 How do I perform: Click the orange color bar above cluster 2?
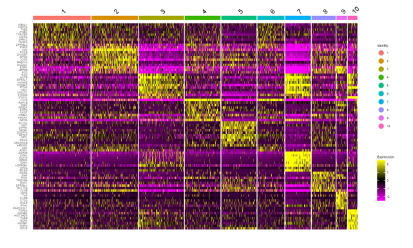click(115, 18)
